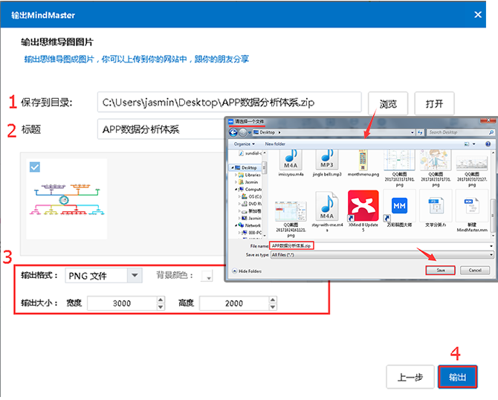Screen dimensions: 498x400
Task: Collapse the Computer tree node arrow
Action: (236, 190)
